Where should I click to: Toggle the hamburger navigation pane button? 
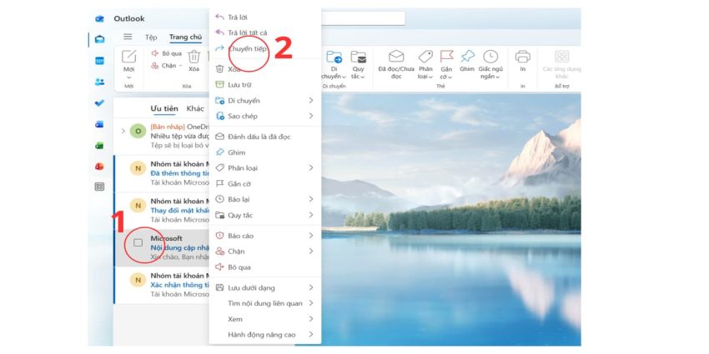click(128, 37)
